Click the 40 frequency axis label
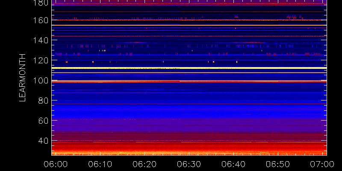342x171 pixels. 43,141
